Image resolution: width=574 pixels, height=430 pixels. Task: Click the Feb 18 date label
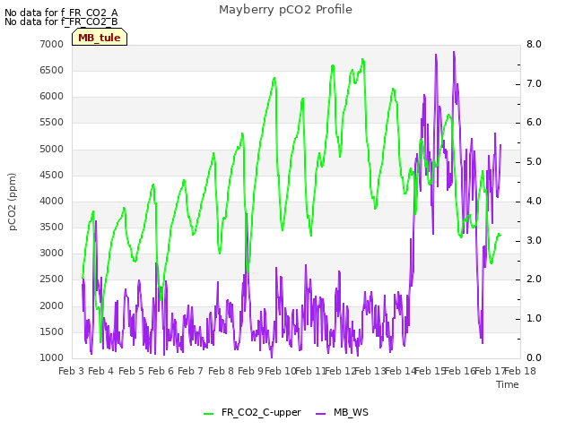tap(520, 371)
